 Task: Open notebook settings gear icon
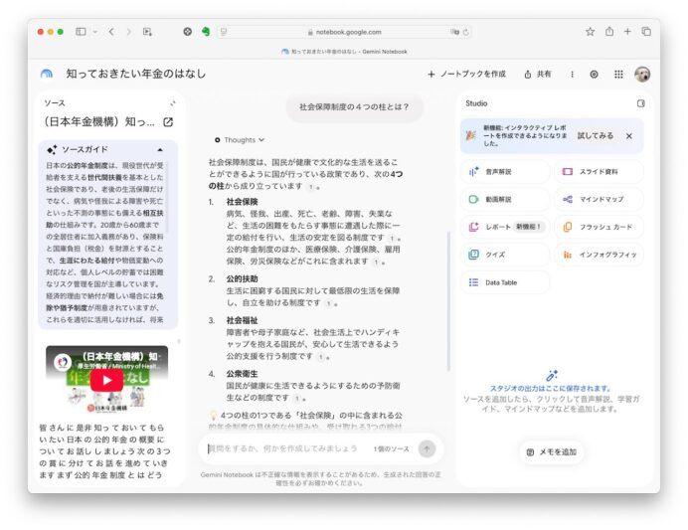click(x=595, y=75)
